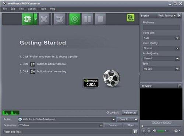The width and height of the screenshot is (184, 136).
Task: Click the NVIDIA CUDA badge
Action: [x=91, y=83]
